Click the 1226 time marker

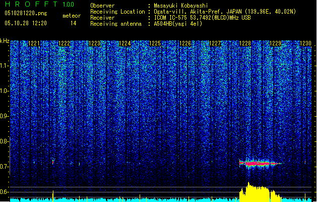point(185,43)
